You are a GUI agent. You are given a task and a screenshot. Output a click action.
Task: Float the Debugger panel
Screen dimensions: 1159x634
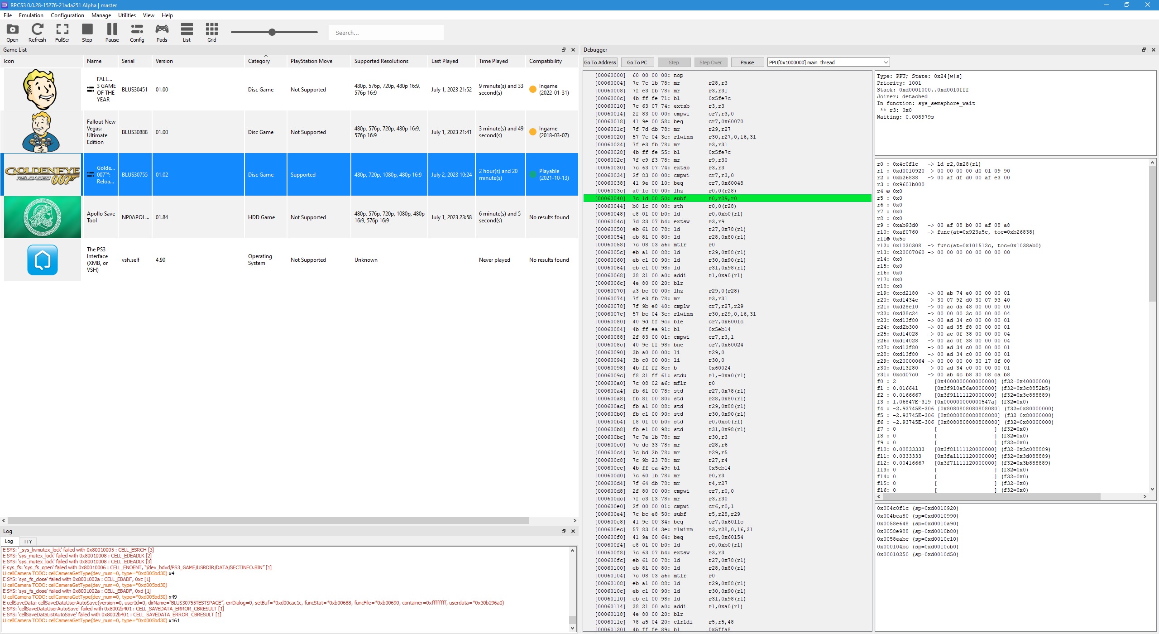click(1144, 50)
